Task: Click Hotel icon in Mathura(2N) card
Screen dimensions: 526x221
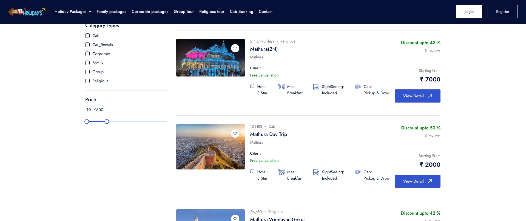Action: pos(252,86)
